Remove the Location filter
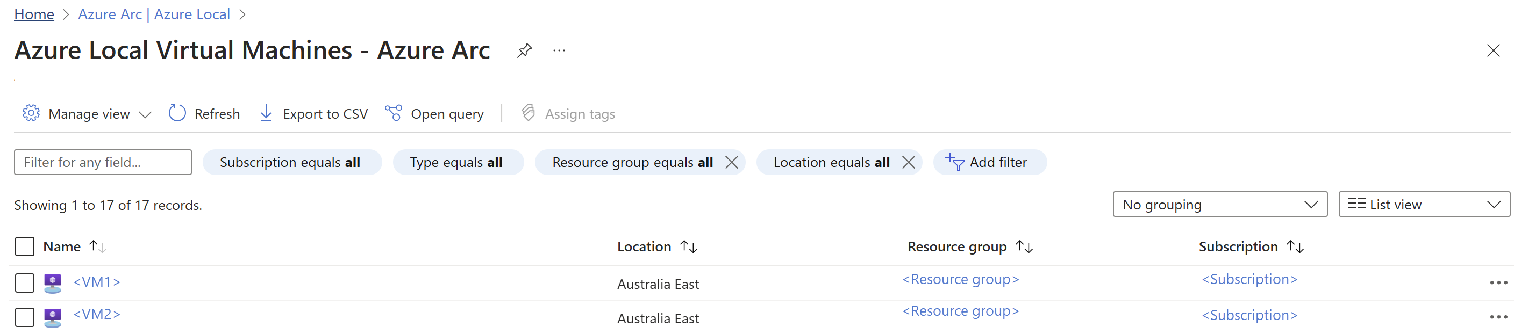This screenshot has width=1514, height=334. (908, 162)
